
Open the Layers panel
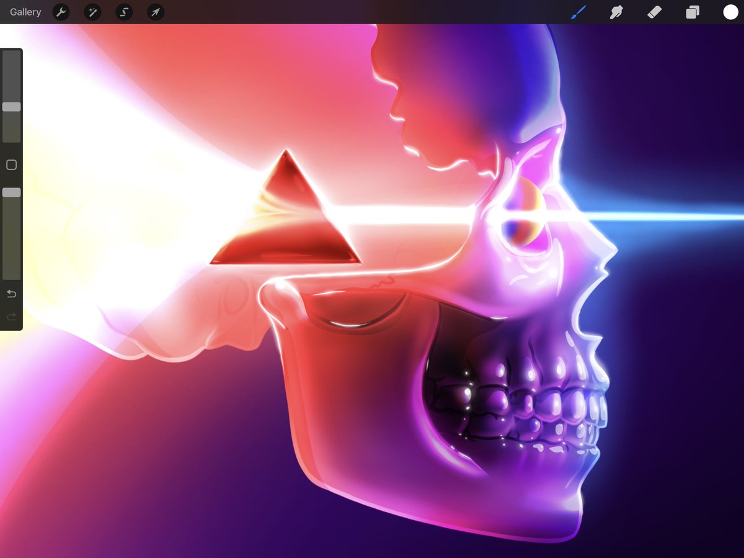693,12
